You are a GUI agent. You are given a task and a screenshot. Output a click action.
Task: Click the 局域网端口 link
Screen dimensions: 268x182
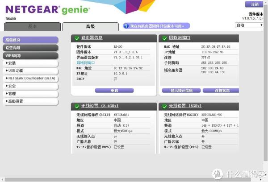pyautogui.click(x=86, y=62)
